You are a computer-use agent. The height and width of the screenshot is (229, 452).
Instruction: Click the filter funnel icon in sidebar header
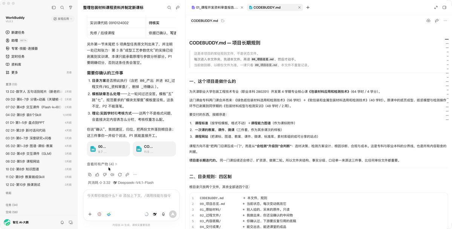70,8
